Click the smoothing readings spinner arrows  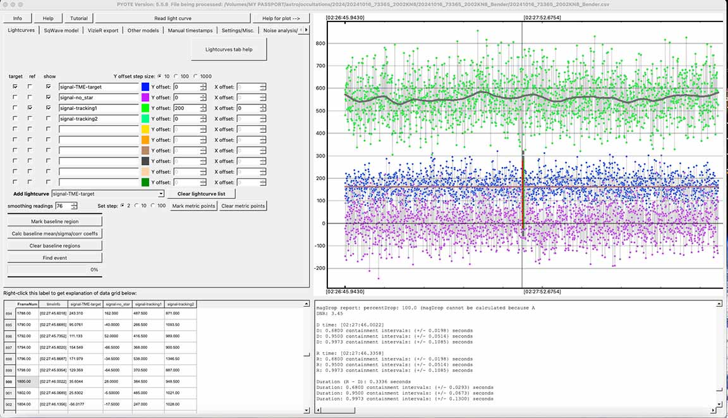tap(75, 206)
